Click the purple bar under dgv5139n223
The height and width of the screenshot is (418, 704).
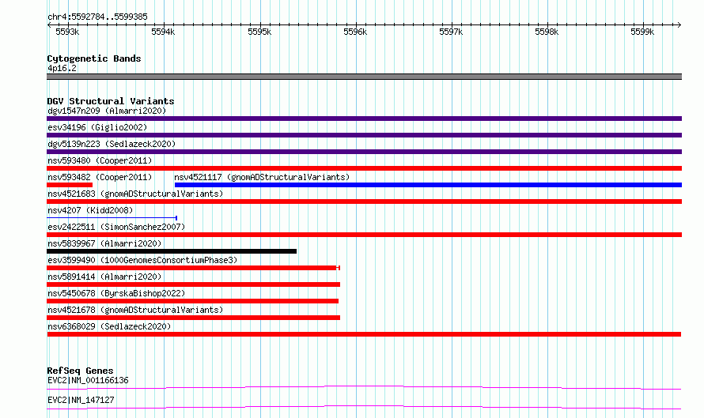click(x=364, y=152)
